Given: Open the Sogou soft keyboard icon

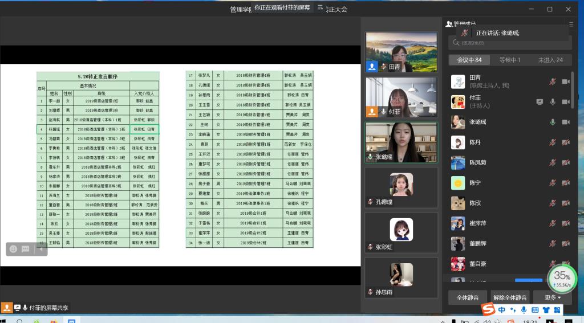Looking at the screenshot, I should [x=535, y=310].
